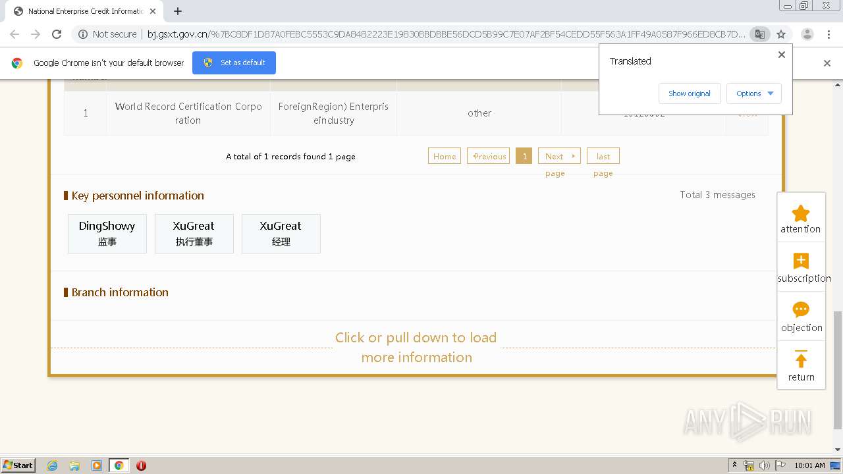
Task: Dismiss the default browser notification bar
Action: coord(827,63)
